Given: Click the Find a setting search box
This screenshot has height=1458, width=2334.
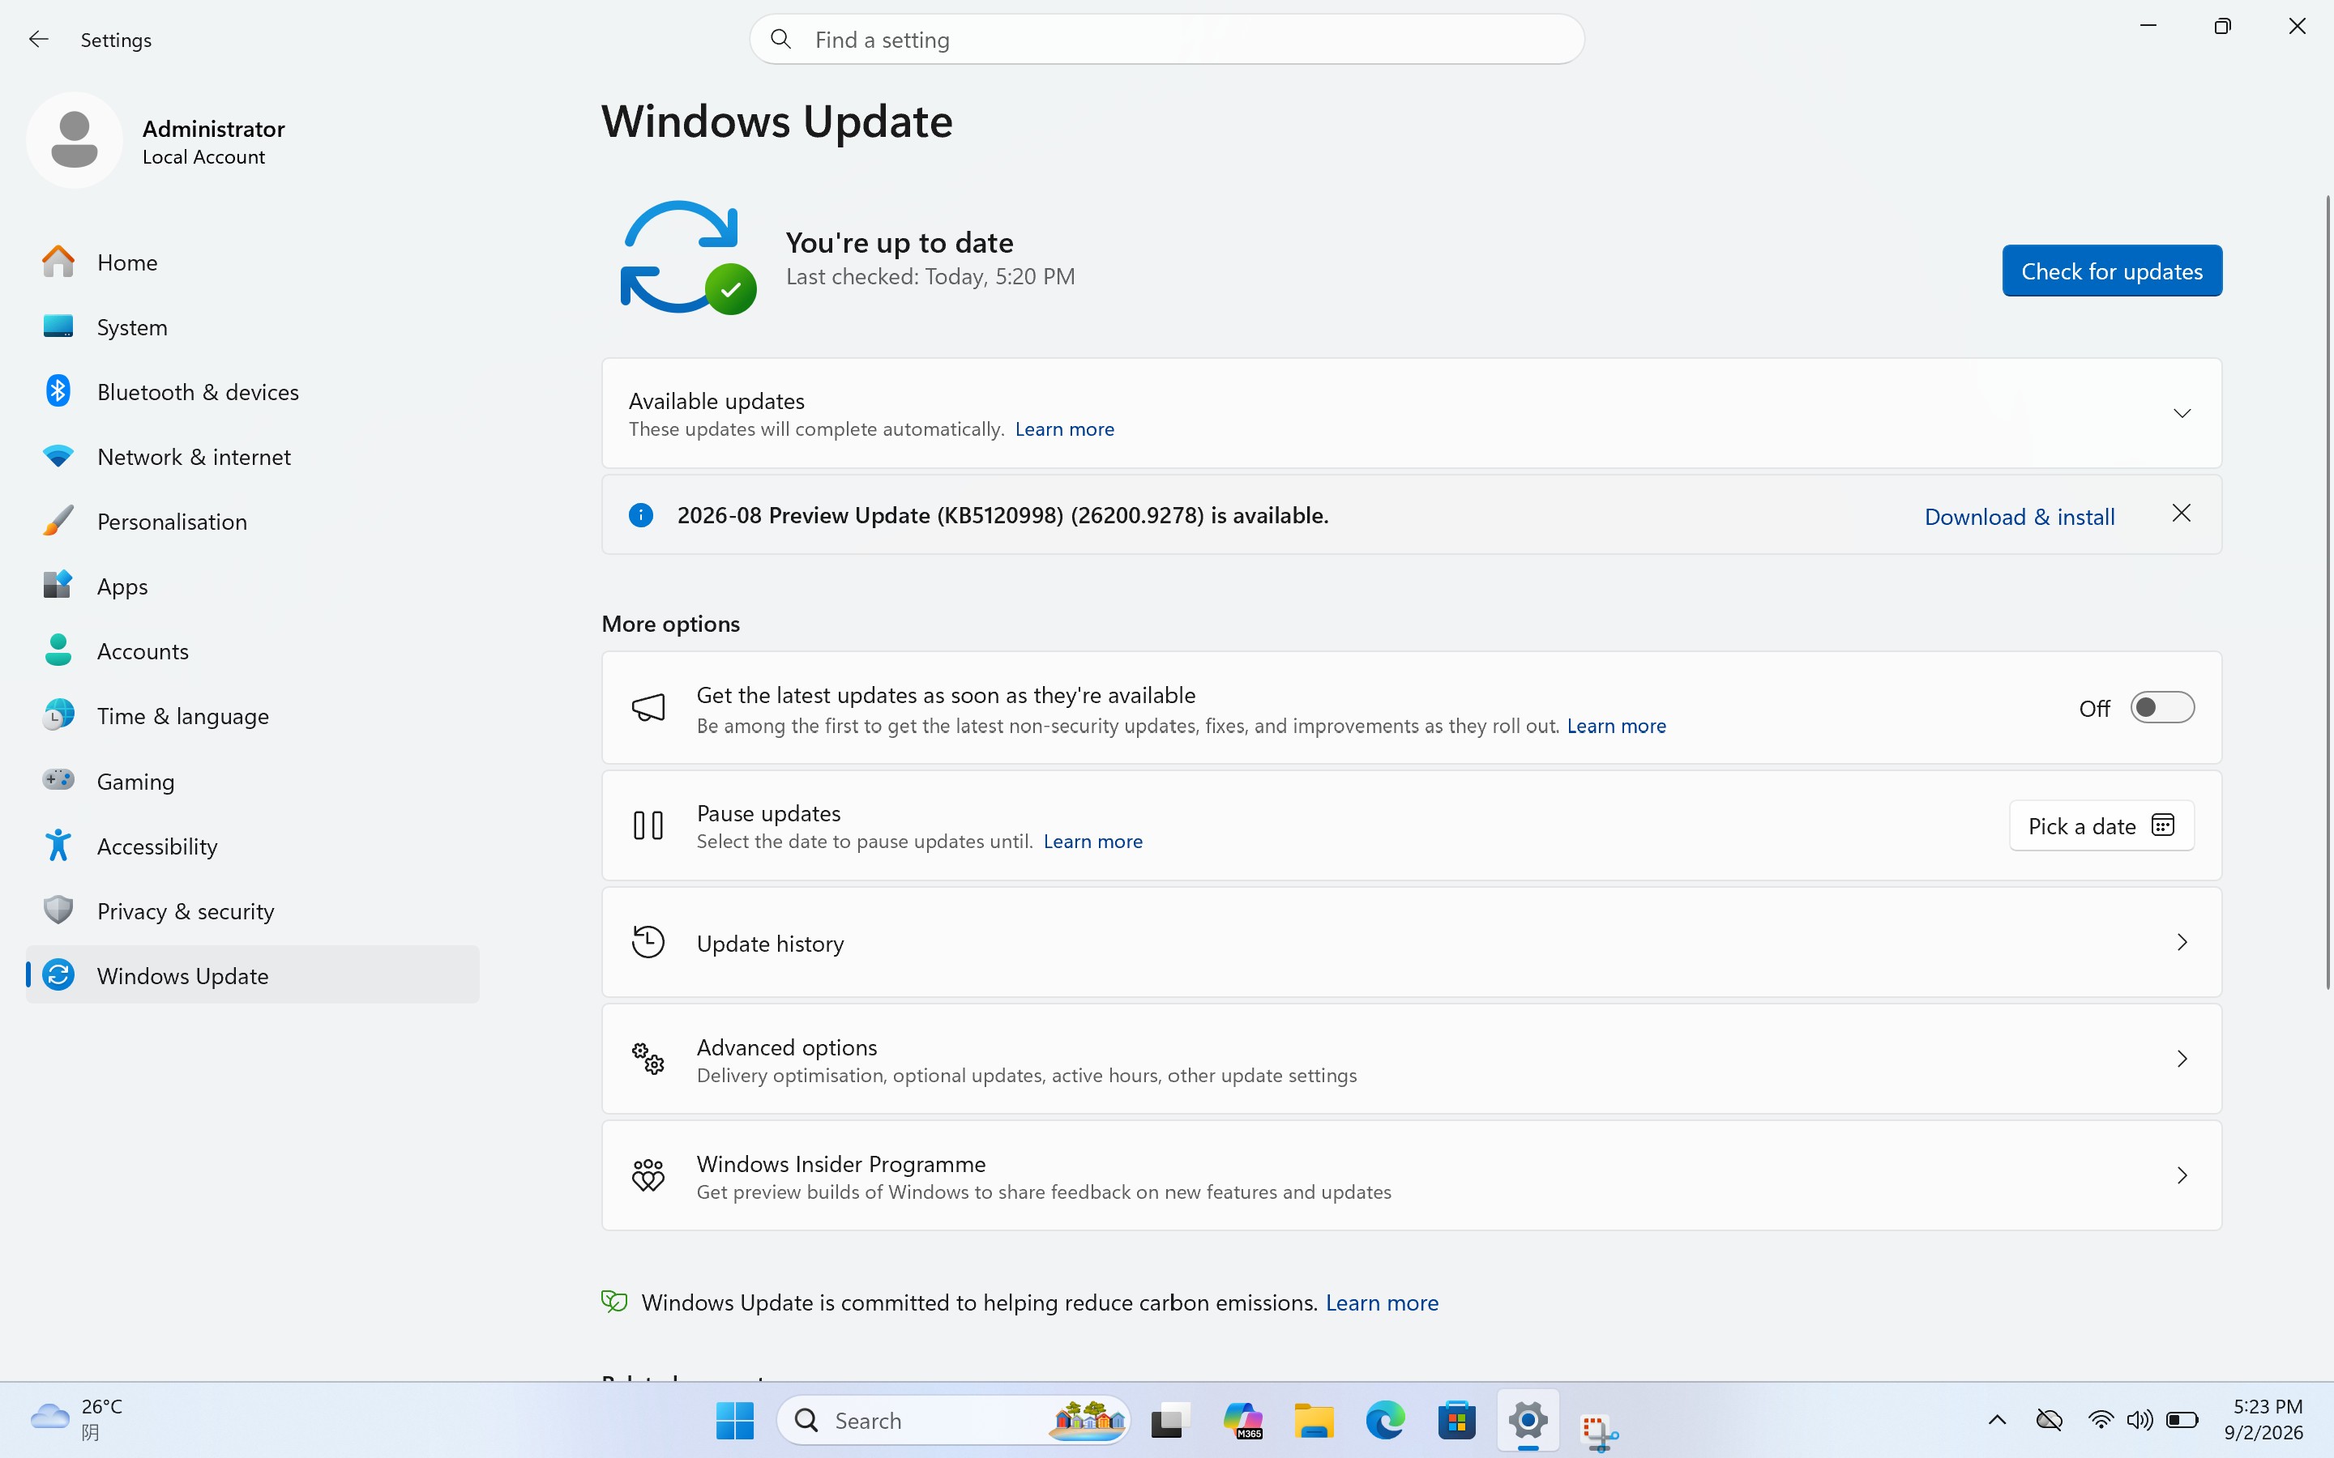Looking at the screenshot, I should click(1167, 39).
